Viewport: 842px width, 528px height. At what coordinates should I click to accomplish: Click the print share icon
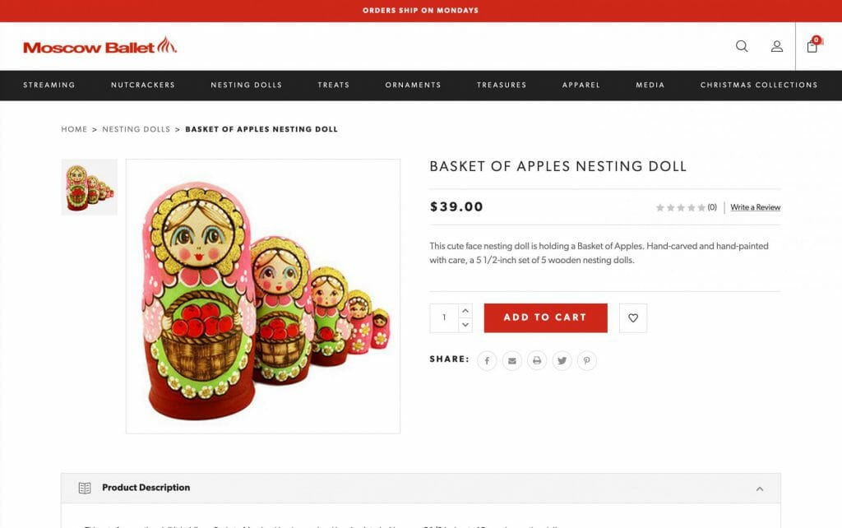pyautogui.click(x=537, y=360)
